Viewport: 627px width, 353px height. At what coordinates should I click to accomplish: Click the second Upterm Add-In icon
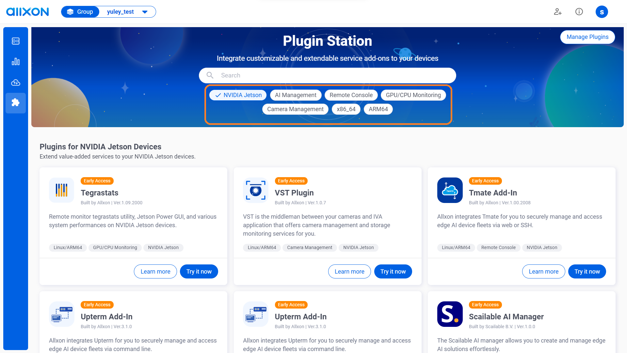256,314
